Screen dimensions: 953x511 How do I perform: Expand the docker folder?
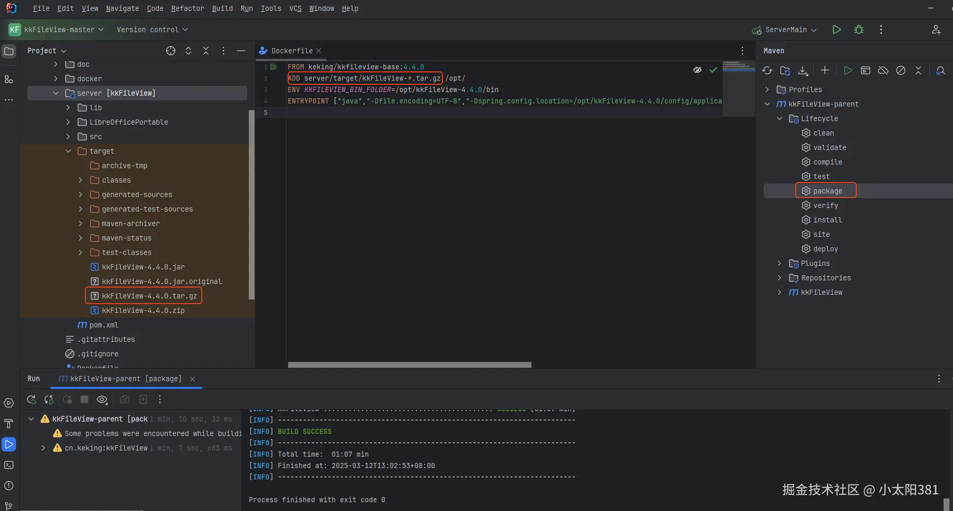coord(56,79)
